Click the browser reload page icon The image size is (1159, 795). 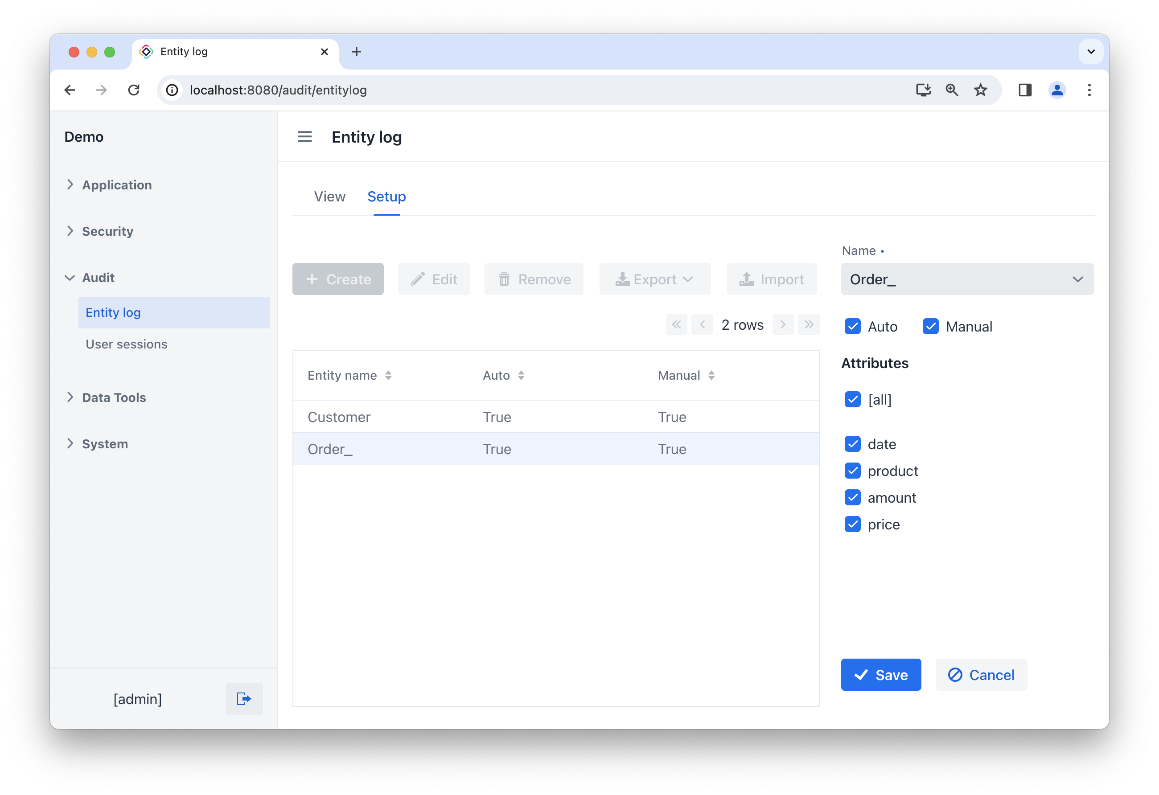click(134, 90)
